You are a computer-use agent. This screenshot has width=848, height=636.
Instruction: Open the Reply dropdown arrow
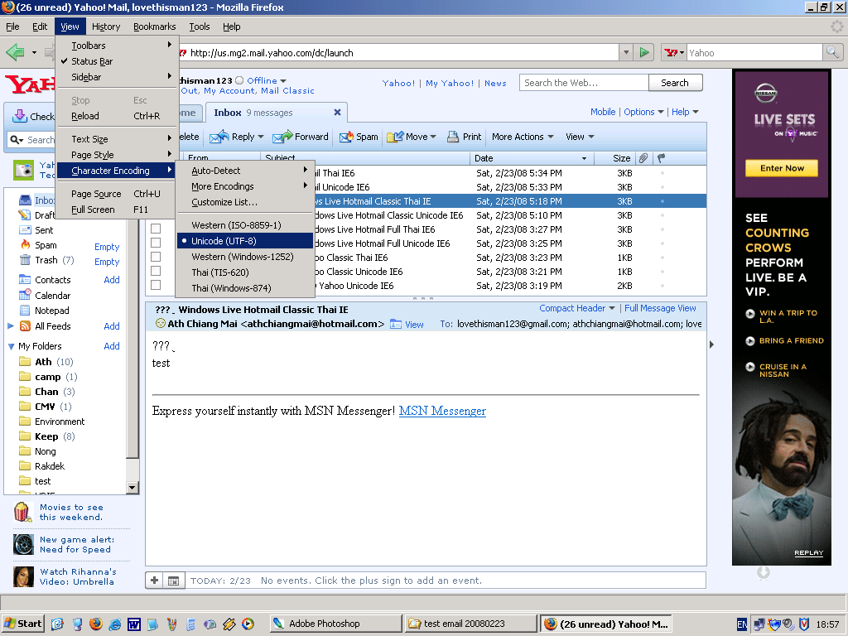click(x=261, y=137)
